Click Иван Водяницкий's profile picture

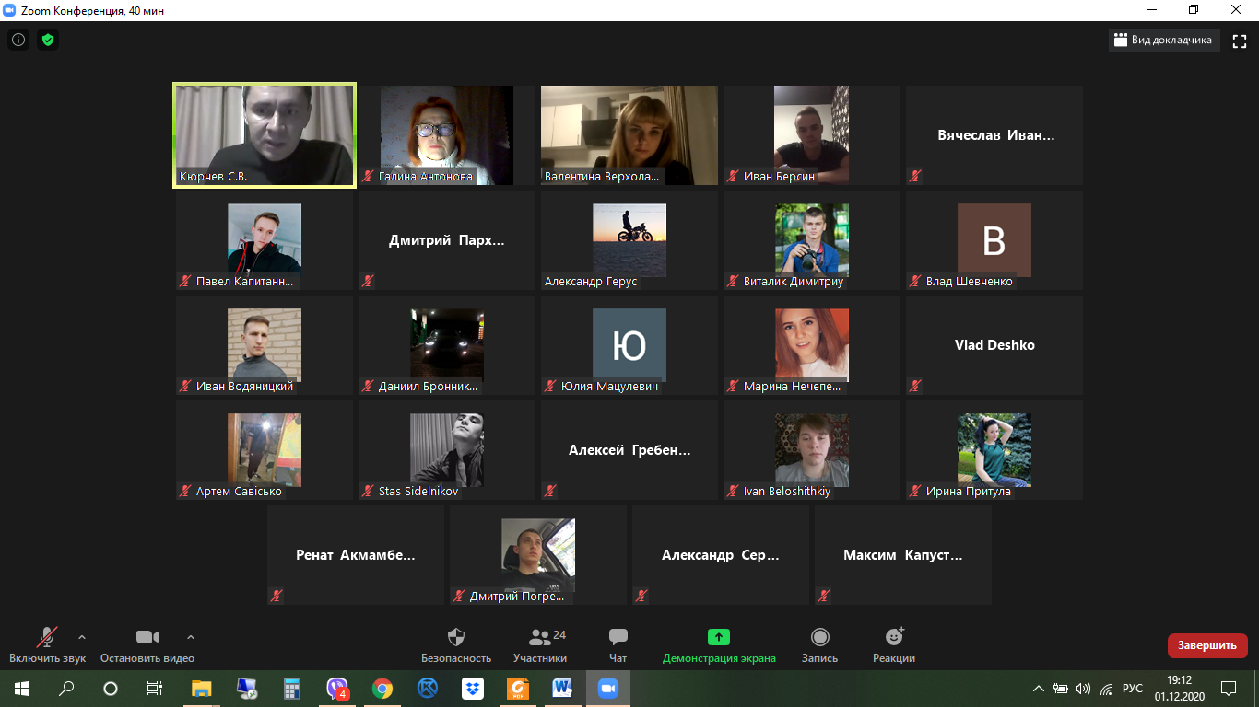pyautogui.click(x=265, y=345)
